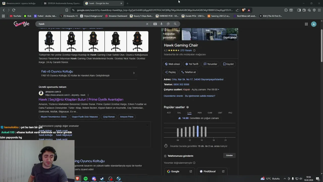Select the highlighted 14:00 popular times bar

(x=198, y=131)
